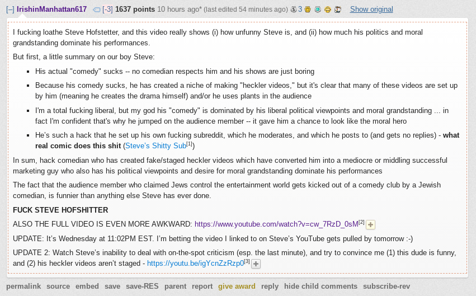Click the silver award icon

[294, 10]
